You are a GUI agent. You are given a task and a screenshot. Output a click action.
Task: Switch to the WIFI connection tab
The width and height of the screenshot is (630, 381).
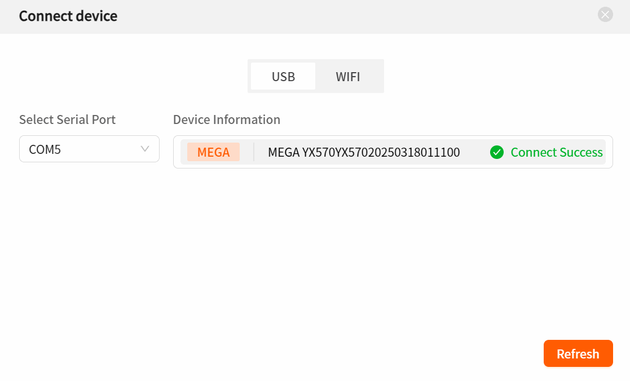tap(348, 76)
